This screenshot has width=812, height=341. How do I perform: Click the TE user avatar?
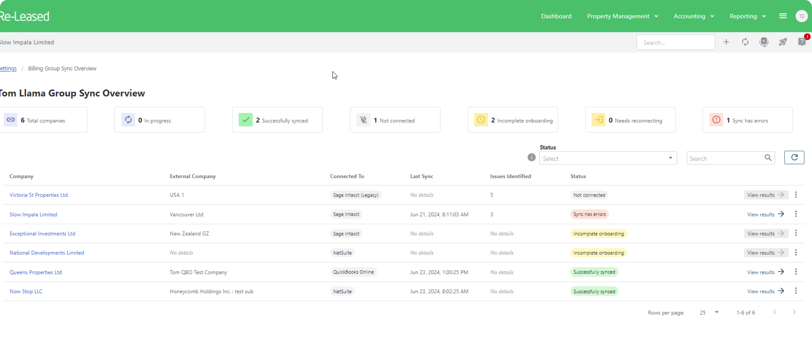(801, 16)
